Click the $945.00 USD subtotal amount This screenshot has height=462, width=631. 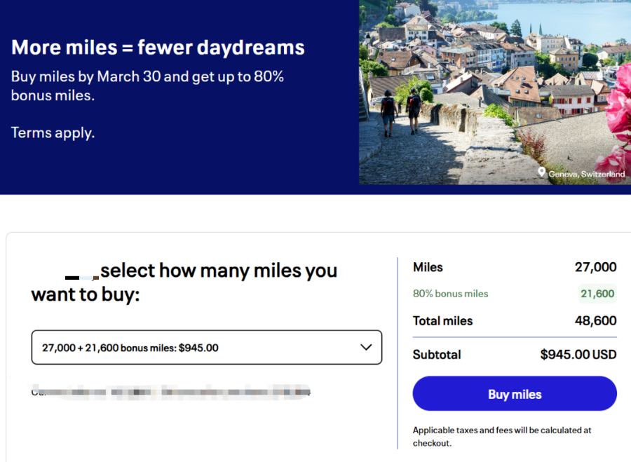[x=578, y=355]
